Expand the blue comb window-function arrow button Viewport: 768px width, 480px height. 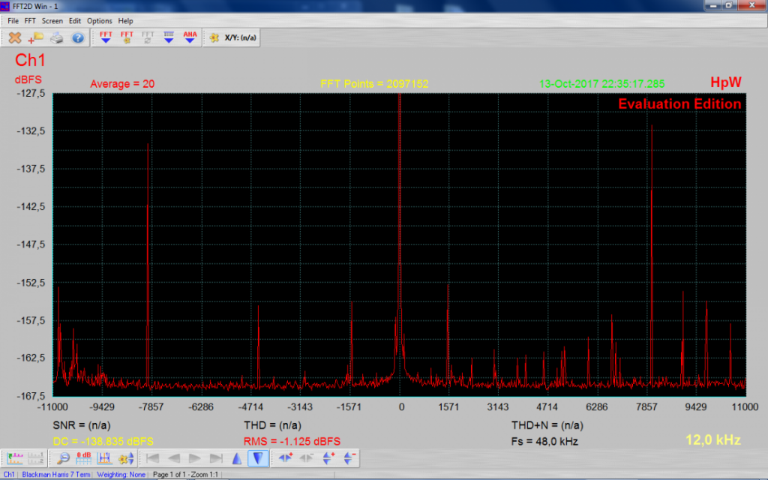(169, 37)
